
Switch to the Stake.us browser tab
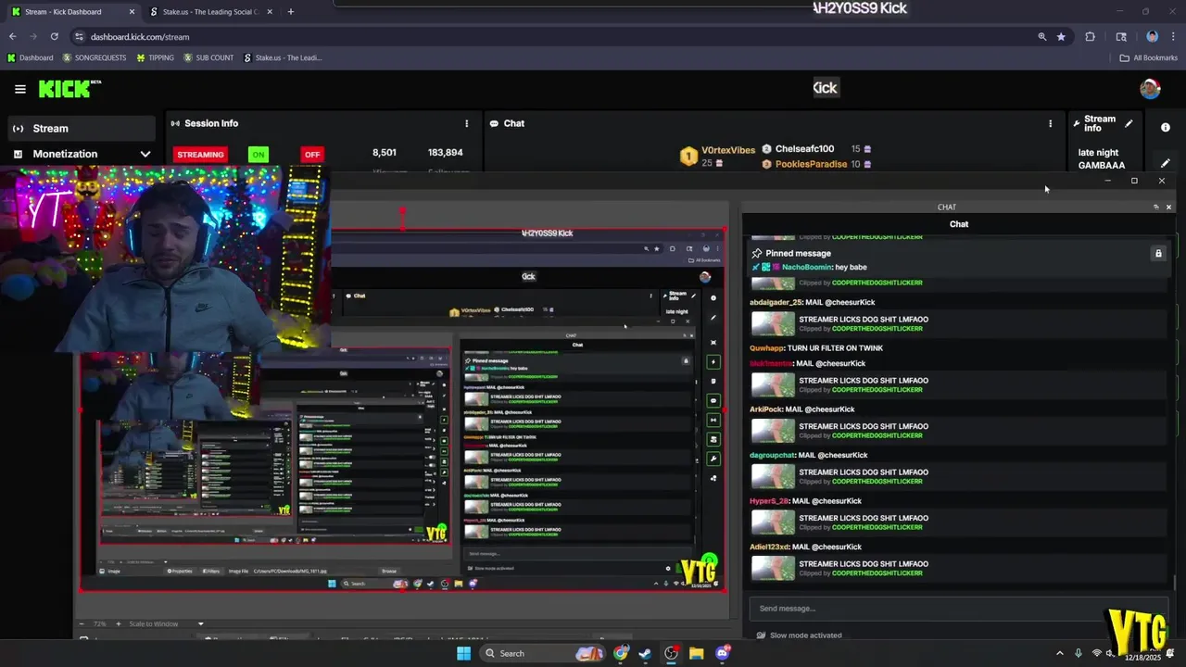[210, 12]
